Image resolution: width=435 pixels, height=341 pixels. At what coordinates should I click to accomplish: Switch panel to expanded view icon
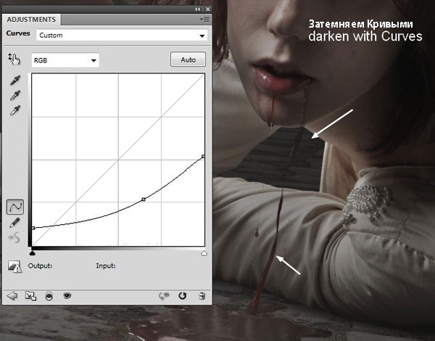(30, 296)
